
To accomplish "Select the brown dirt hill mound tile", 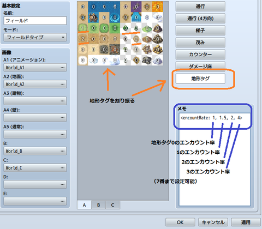I will point(147,39).
